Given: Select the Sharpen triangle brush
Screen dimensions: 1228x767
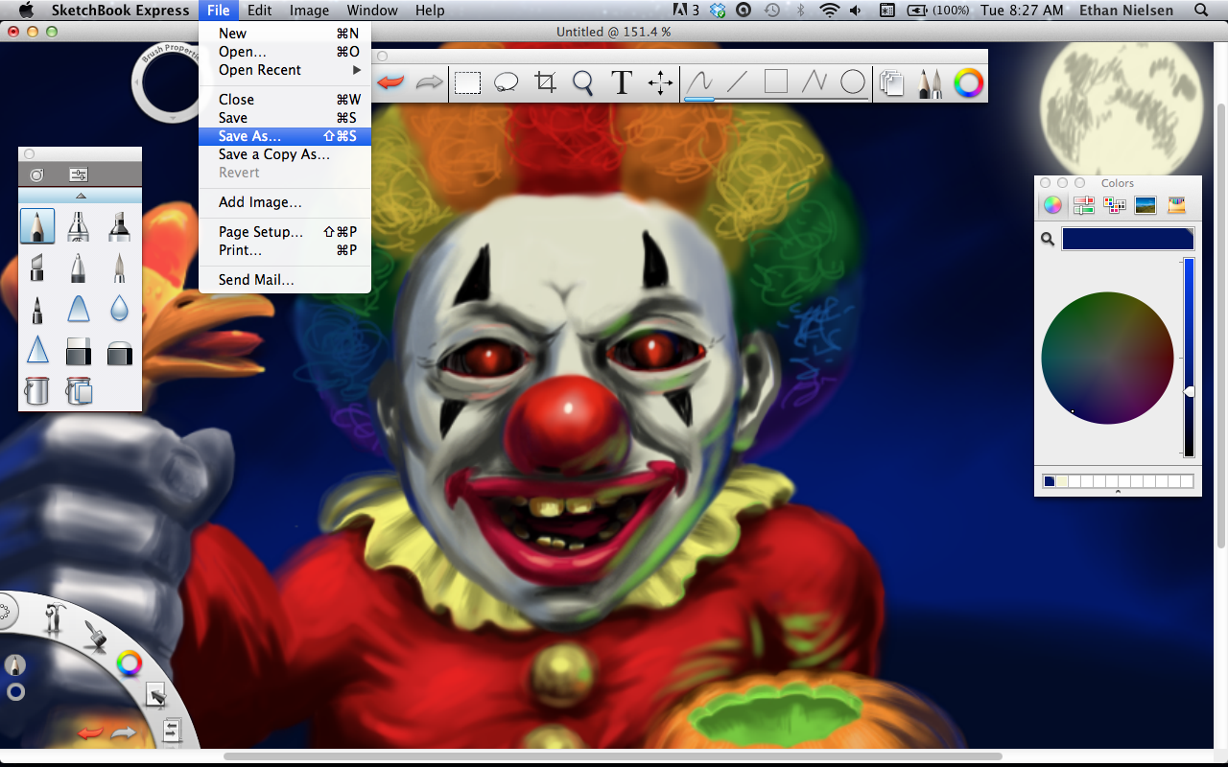Looking at the screenshot, I should (x=37, y=350).
